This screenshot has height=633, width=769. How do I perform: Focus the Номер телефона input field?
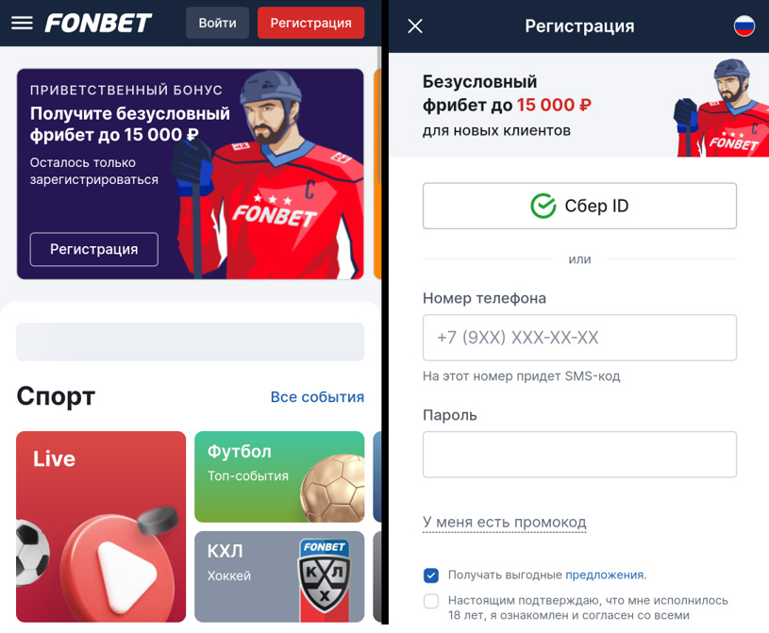pyautogui.click(x=579, y=338)
